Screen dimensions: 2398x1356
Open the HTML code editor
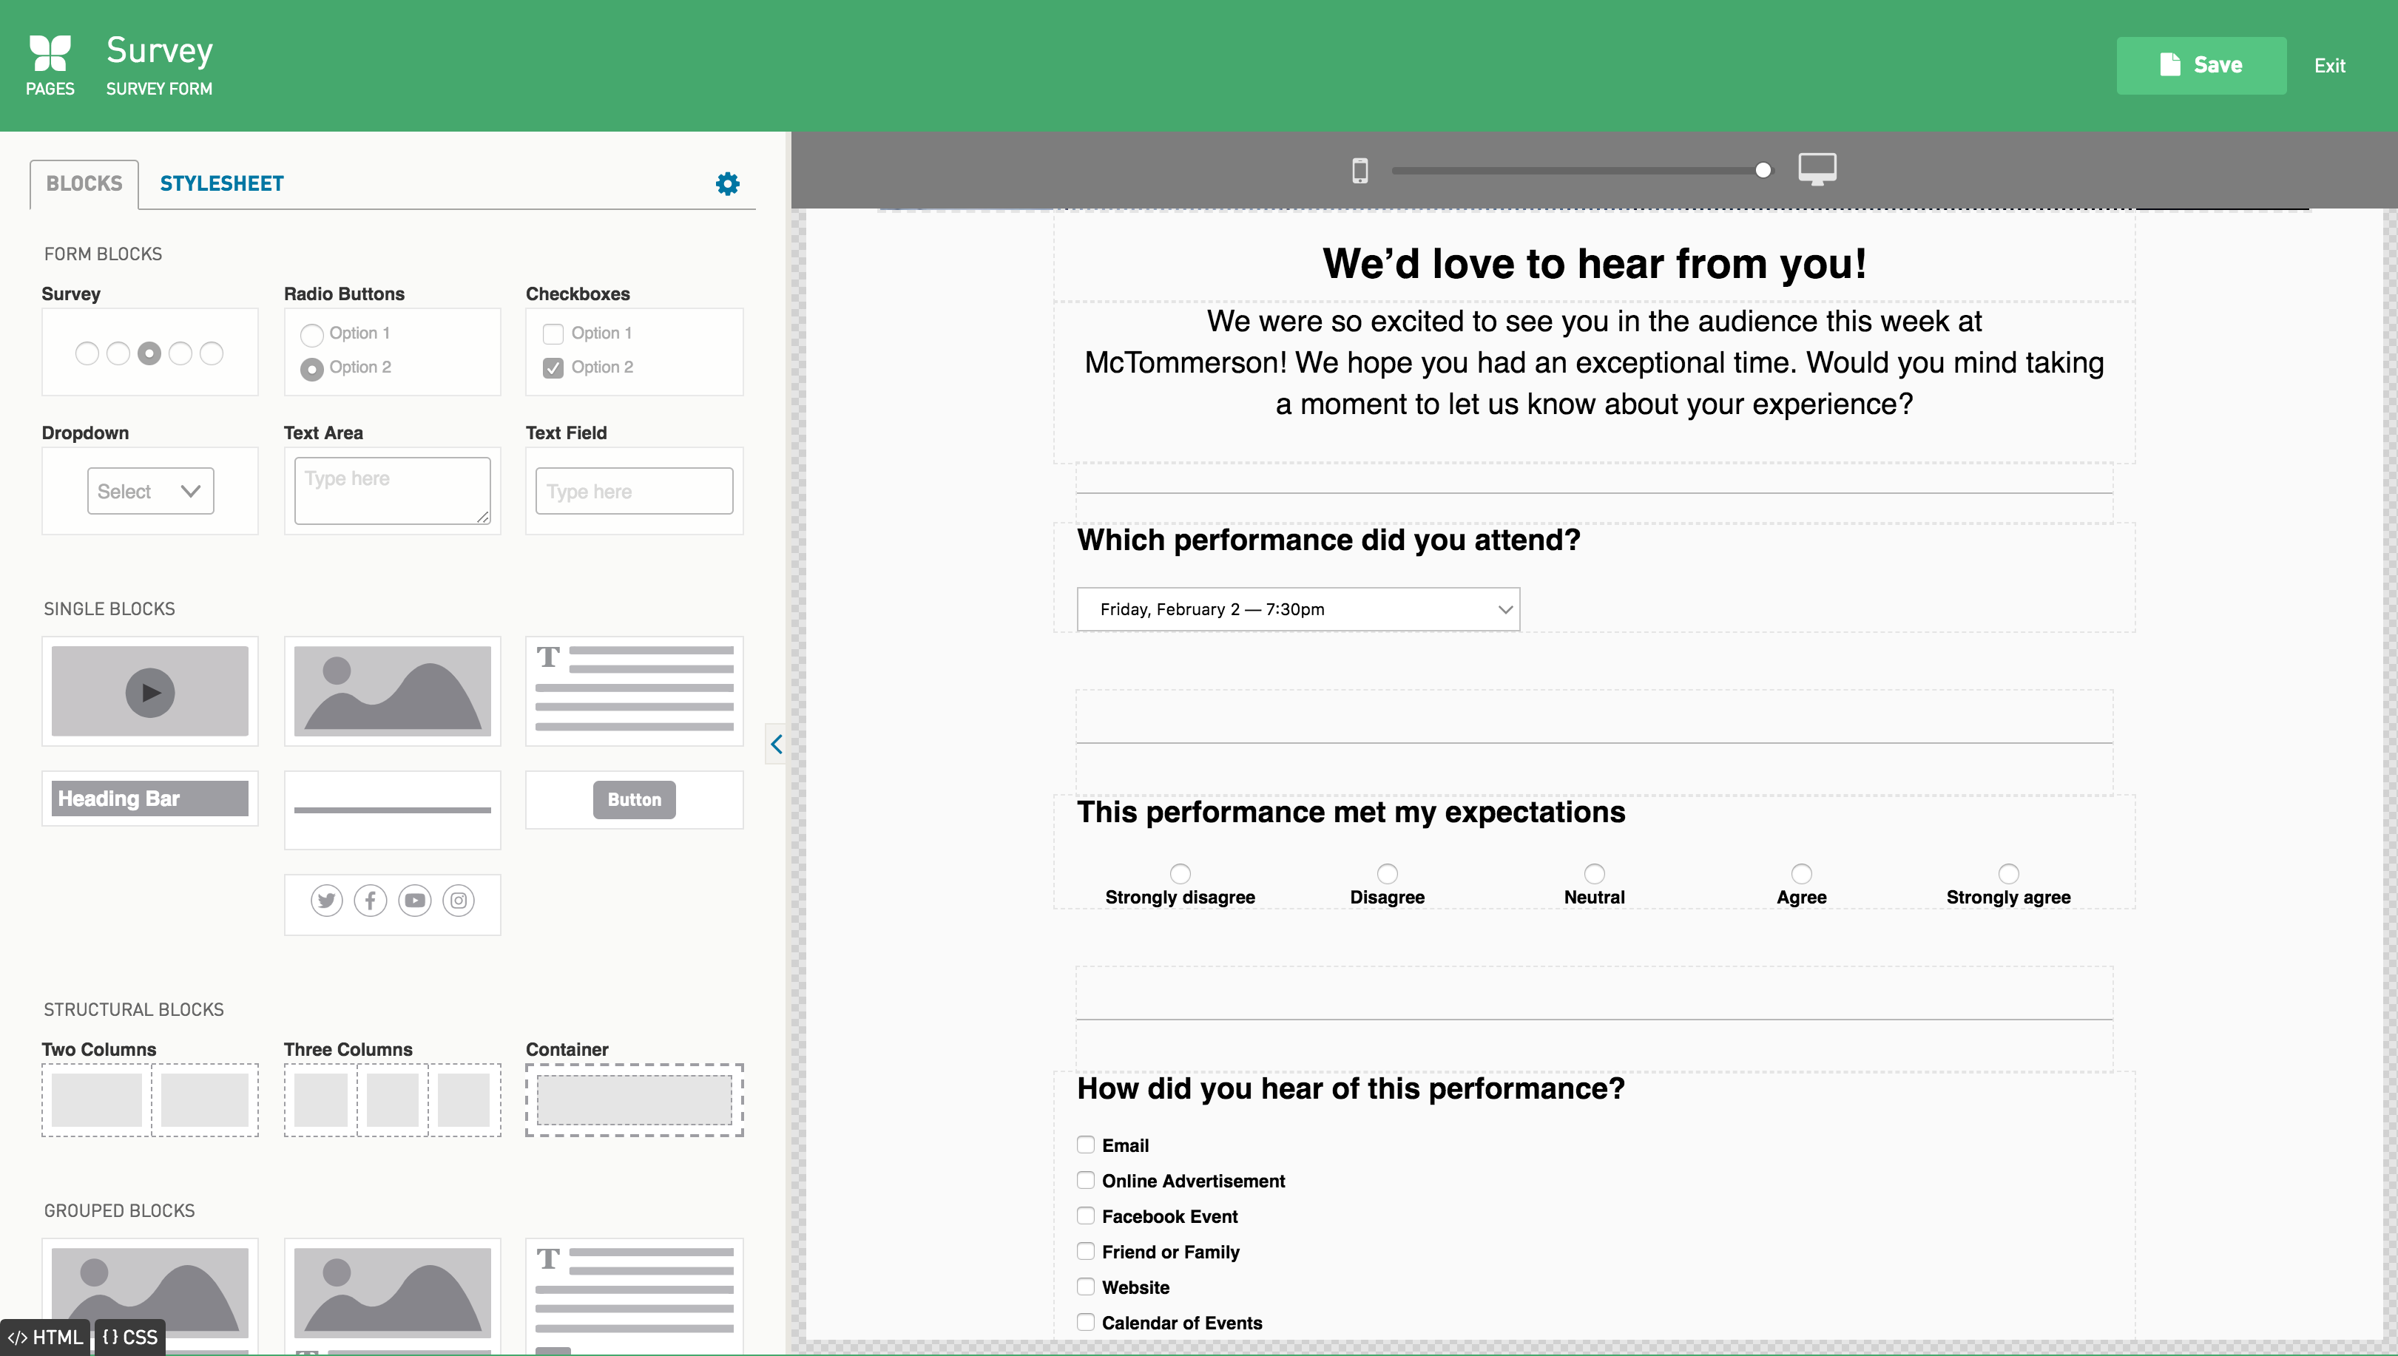[x=44, y=1338]
